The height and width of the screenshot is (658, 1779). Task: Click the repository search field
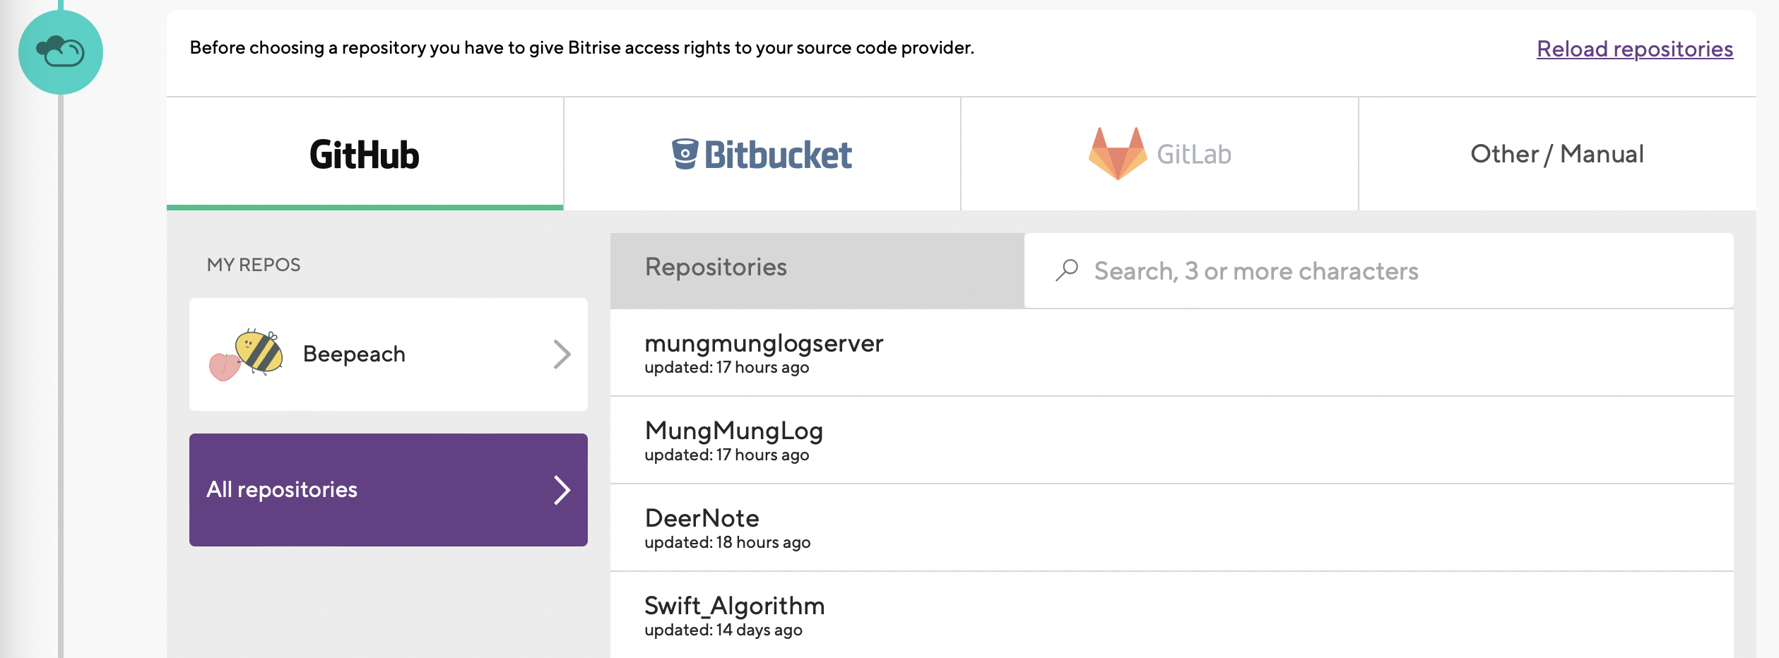(1378, 270)
